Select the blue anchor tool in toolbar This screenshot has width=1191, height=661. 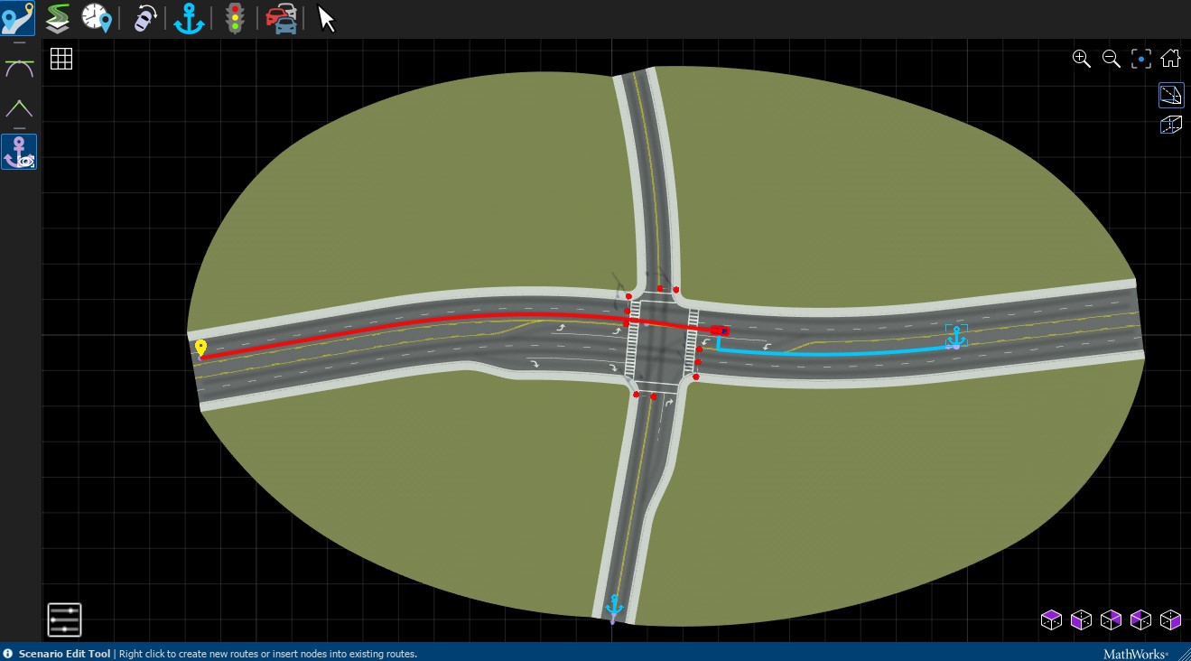pos(189,18)
